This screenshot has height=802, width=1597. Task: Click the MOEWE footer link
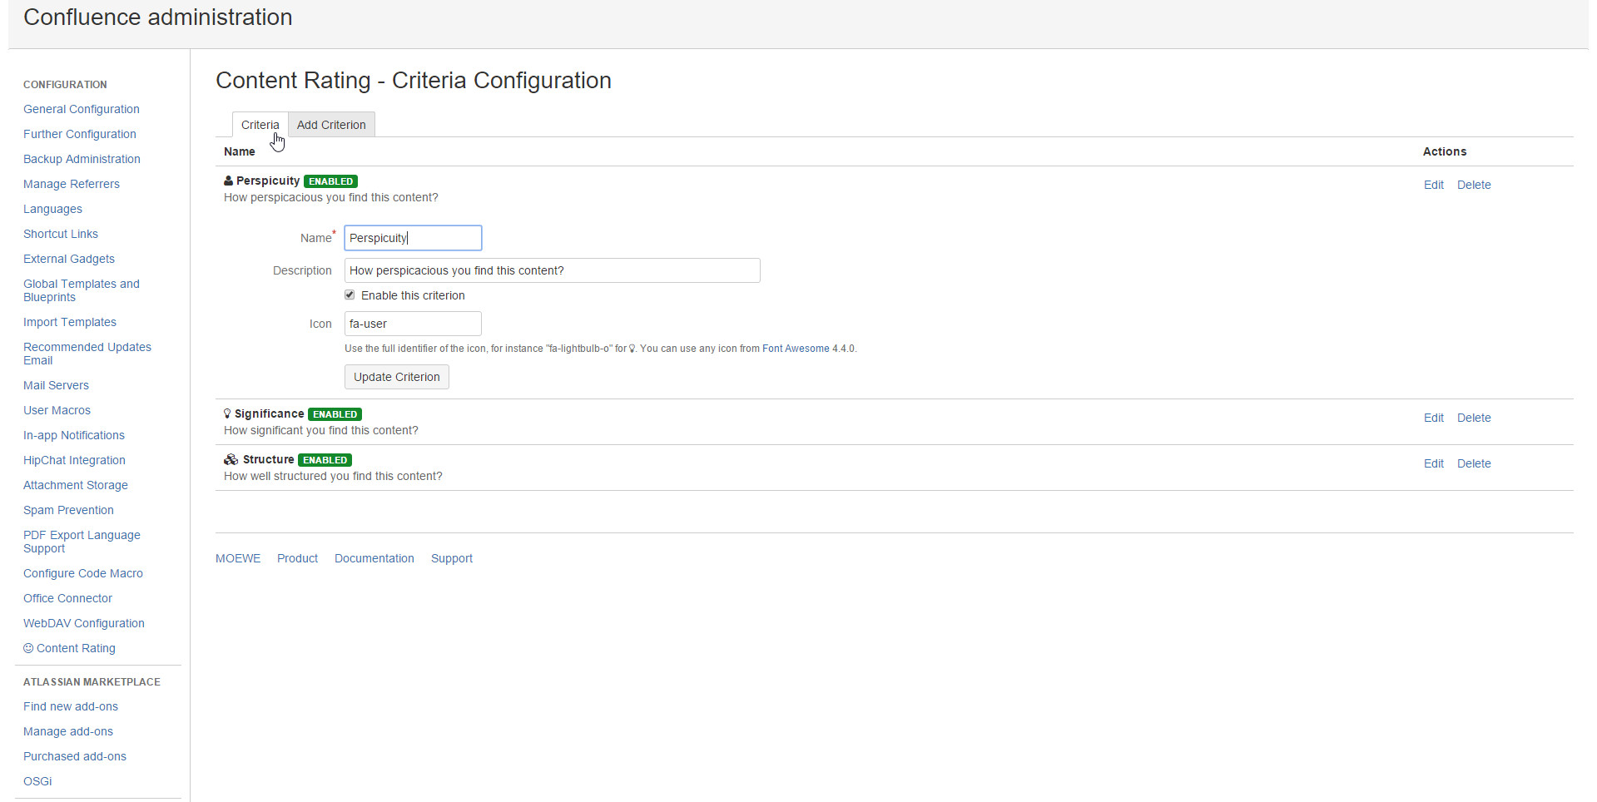coord(238,558)
